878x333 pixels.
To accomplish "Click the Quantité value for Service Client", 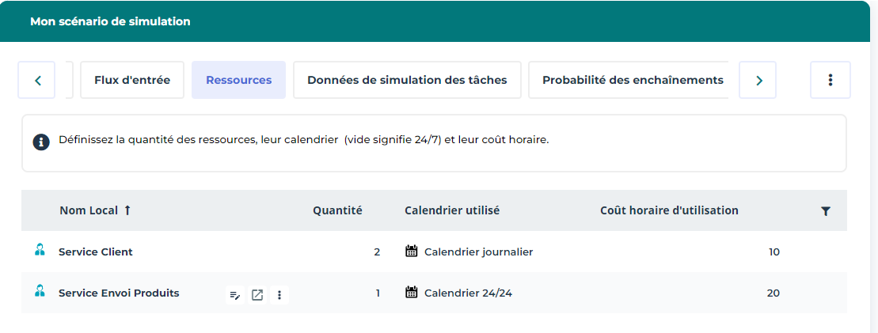I will click(377, 252).
